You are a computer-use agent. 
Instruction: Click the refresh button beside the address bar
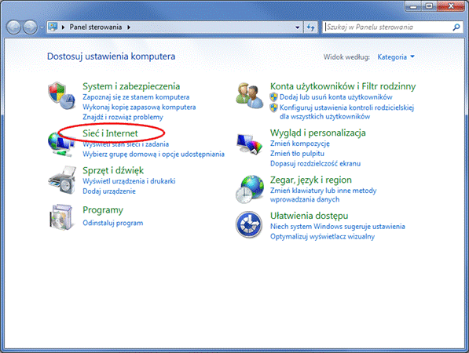[311, 27]
